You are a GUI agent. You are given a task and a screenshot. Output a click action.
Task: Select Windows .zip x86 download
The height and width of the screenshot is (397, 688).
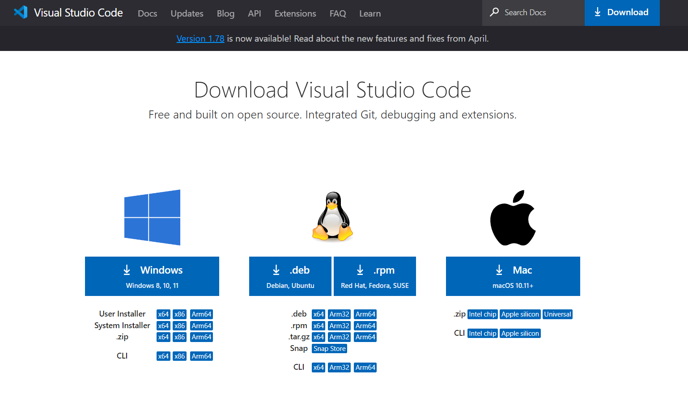[180, 337]
